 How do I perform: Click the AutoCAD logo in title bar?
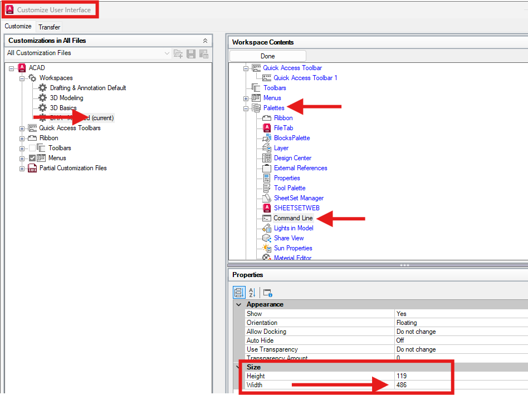click(10, 9)
